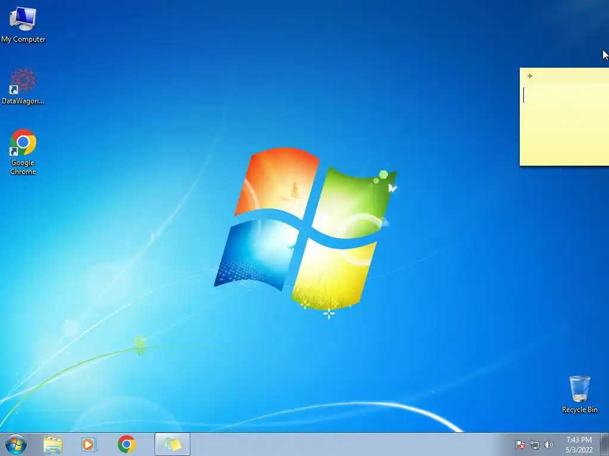The height and width of the screenshot is (456, 609).
Task: Open the Windows Start menu orb
Action: [16, 444]
